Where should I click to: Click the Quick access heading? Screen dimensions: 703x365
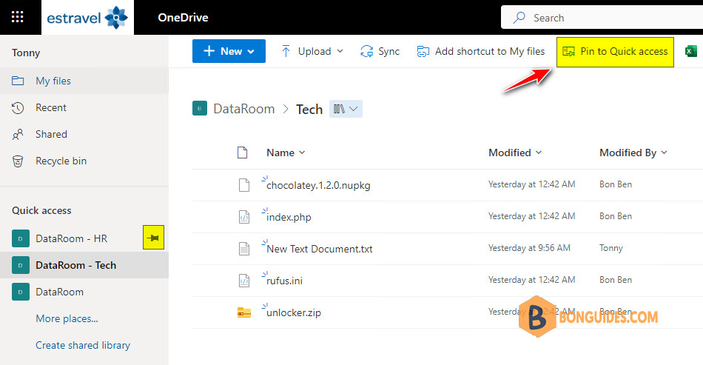point(41,211)
